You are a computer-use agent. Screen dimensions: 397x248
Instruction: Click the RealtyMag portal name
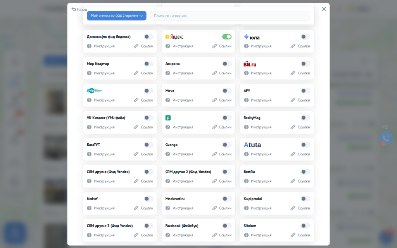coord(252,118)
